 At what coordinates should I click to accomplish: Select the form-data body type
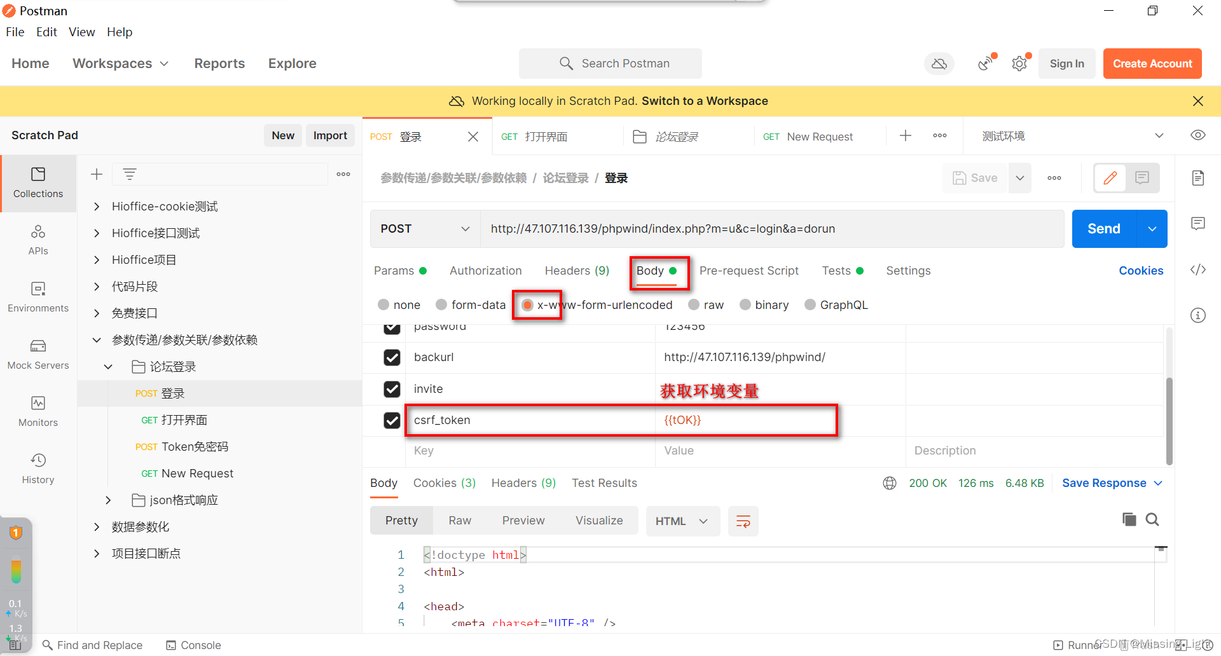[441, 304]
